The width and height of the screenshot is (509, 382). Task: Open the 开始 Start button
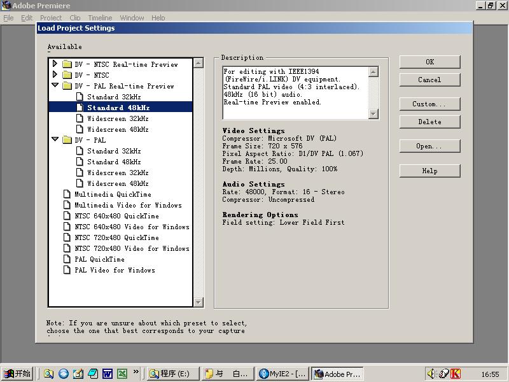(17, 374)
